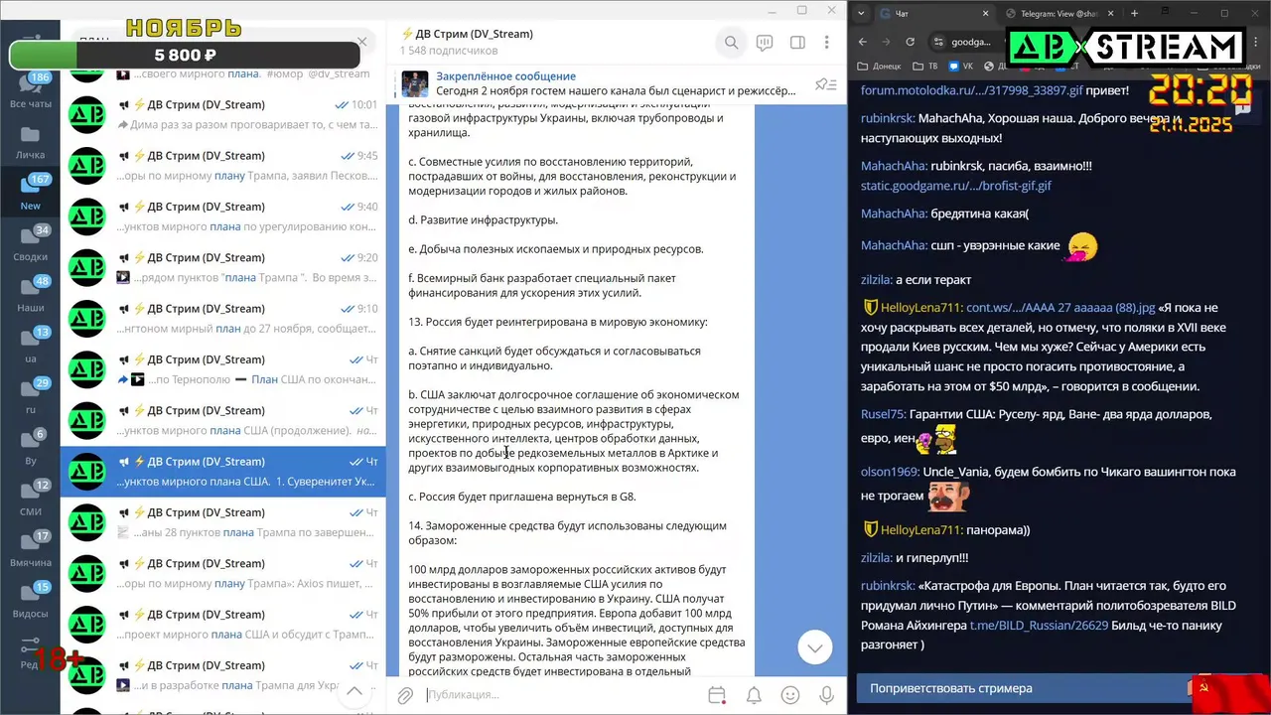The height and width of the screenshot is (715, 1271).
Task: Open forum.motolodka.ru gif link in chat
Action: point(972,90)
